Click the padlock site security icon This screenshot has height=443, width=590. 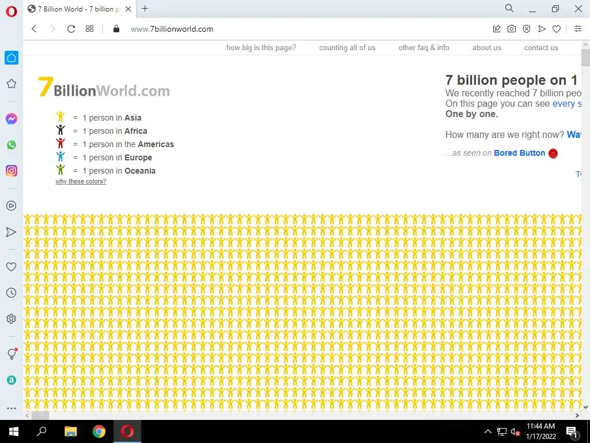click(116, 29)
